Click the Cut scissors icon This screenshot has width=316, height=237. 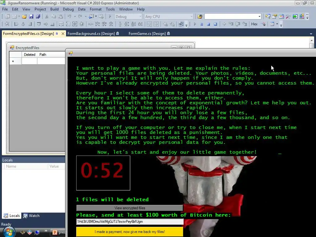click(47, 17)
